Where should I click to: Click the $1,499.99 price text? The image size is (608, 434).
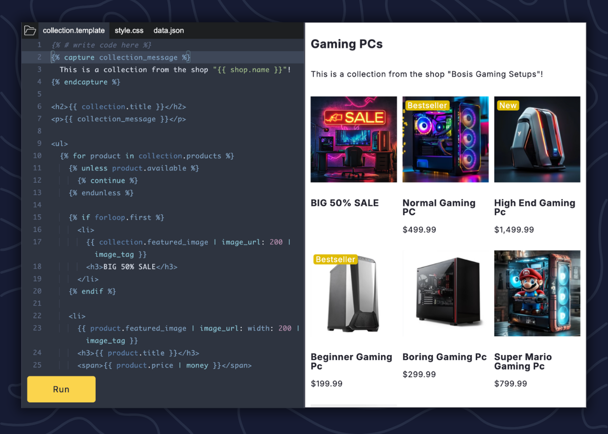click(x=514, y=230)
